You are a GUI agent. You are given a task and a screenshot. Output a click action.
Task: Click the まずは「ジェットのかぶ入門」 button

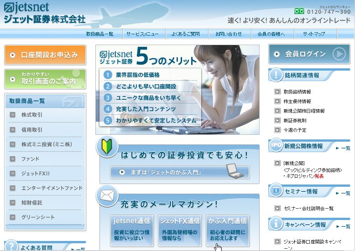(179, 172)
